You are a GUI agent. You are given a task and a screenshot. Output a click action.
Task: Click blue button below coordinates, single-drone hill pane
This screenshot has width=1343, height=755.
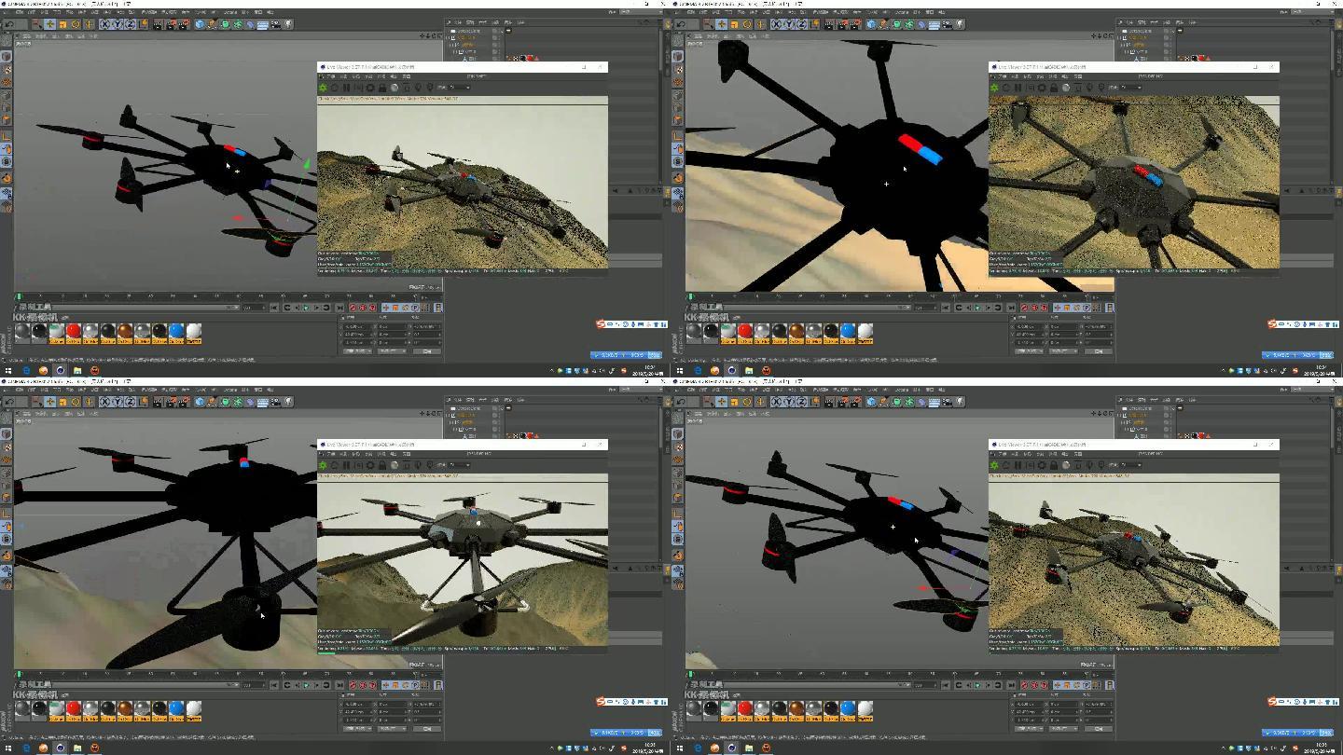click(x=626, y=355)
